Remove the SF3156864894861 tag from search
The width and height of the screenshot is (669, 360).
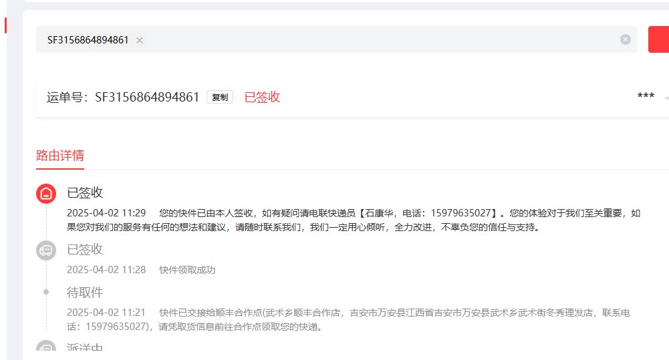pyautogui.click(x=140, y=40)
